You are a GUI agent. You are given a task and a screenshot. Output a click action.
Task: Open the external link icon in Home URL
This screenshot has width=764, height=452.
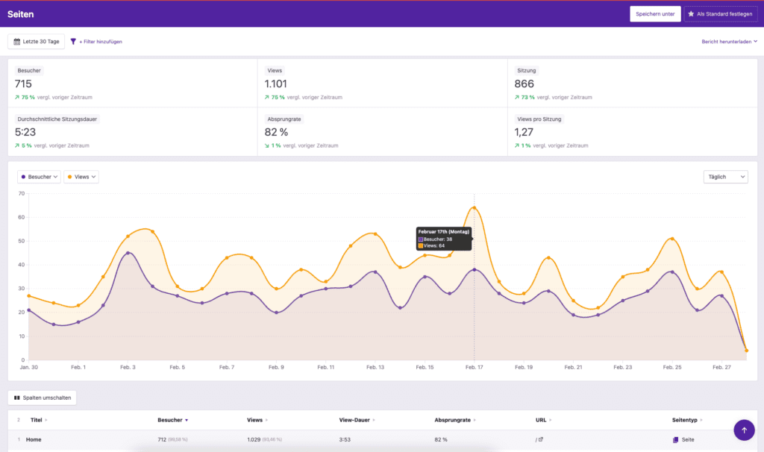point(541,439)
